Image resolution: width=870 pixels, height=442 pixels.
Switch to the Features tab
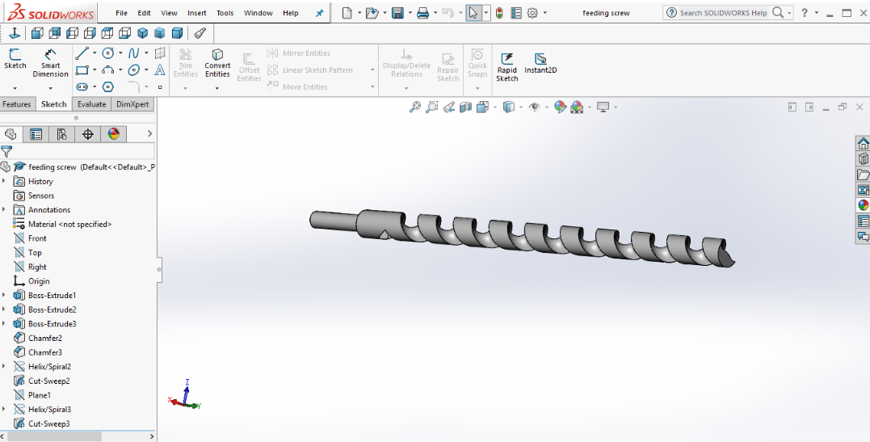(x=17, y=104)
